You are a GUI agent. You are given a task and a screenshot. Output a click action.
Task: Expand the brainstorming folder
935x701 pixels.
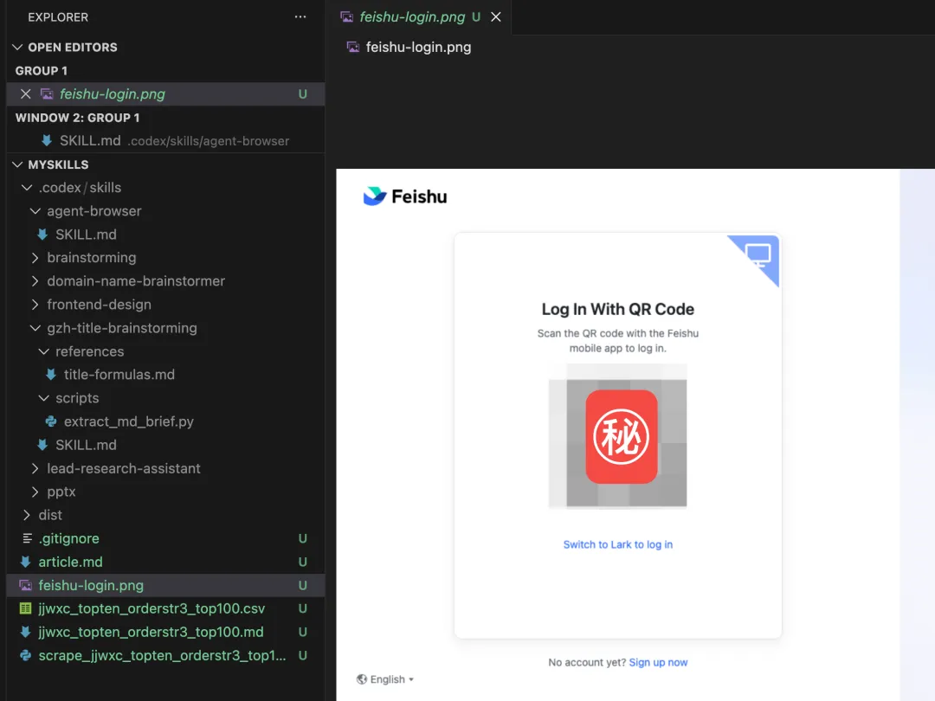click(91, 258)
